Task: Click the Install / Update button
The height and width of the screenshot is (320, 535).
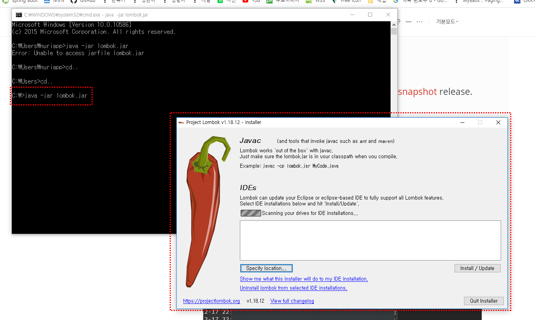Action: tap(477, 268)
